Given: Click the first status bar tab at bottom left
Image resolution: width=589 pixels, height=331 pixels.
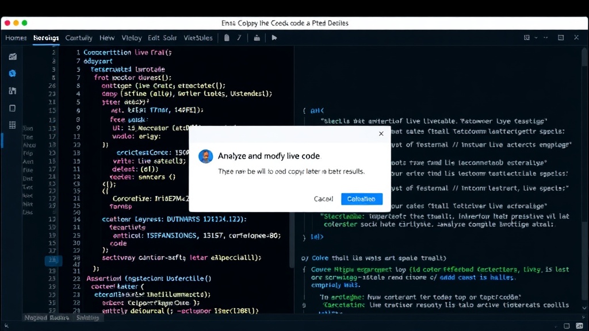Looking at the screenshot, I should (47, 318).
